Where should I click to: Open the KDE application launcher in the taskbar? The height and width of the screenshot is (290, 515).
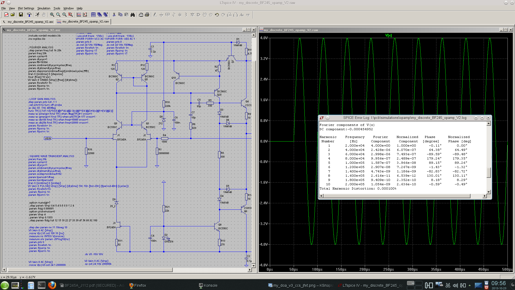[x=5, y=285]
